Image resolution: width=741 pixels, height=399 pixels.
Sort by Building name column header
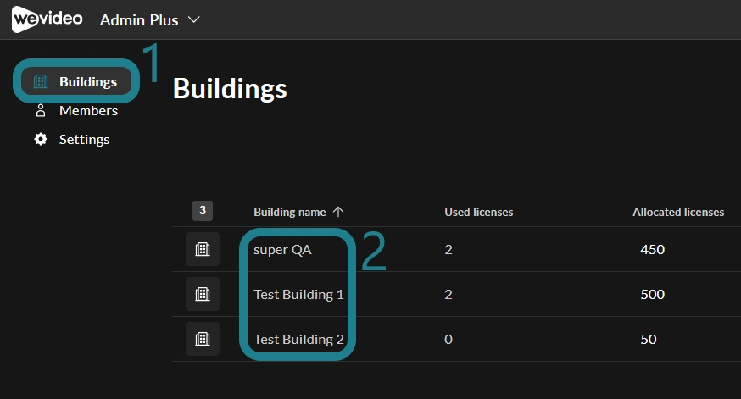point(290,212)
